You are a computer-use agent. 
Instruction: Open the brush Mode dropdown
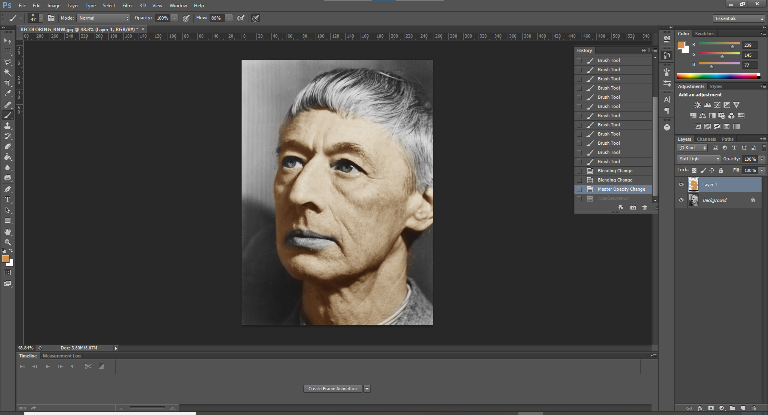click(x=104, y=18)
